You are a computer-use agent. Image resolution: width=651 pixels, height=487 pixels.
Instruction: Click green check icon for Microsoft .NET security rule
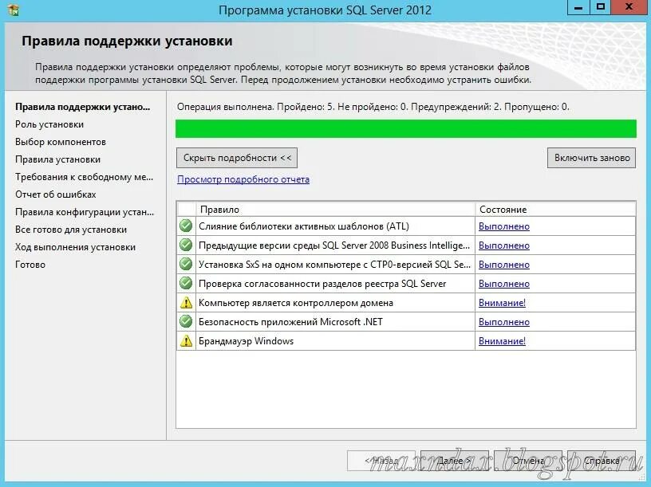tap(186, 321)
